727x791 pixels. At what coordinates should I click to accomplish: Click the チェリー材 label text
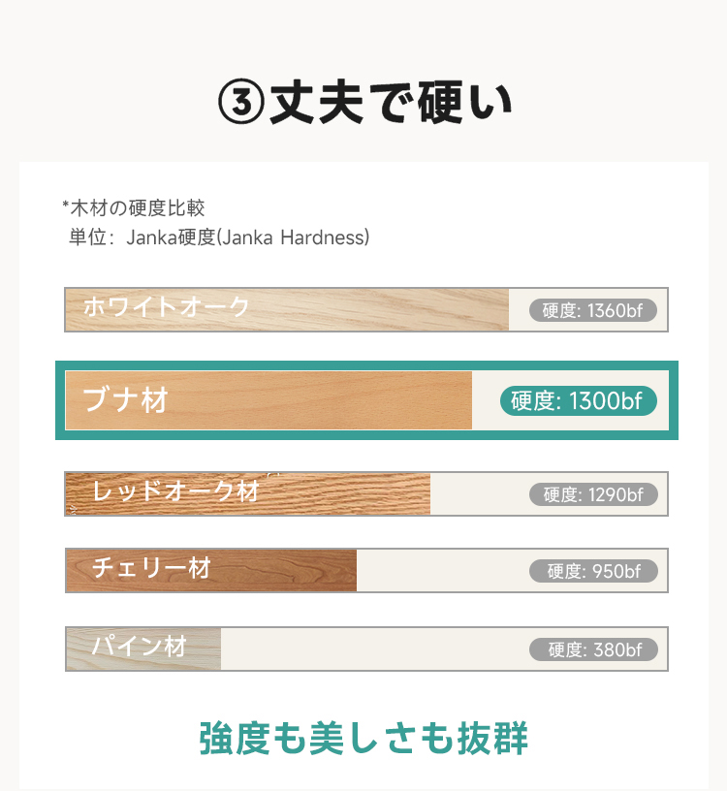coord(151,567)
